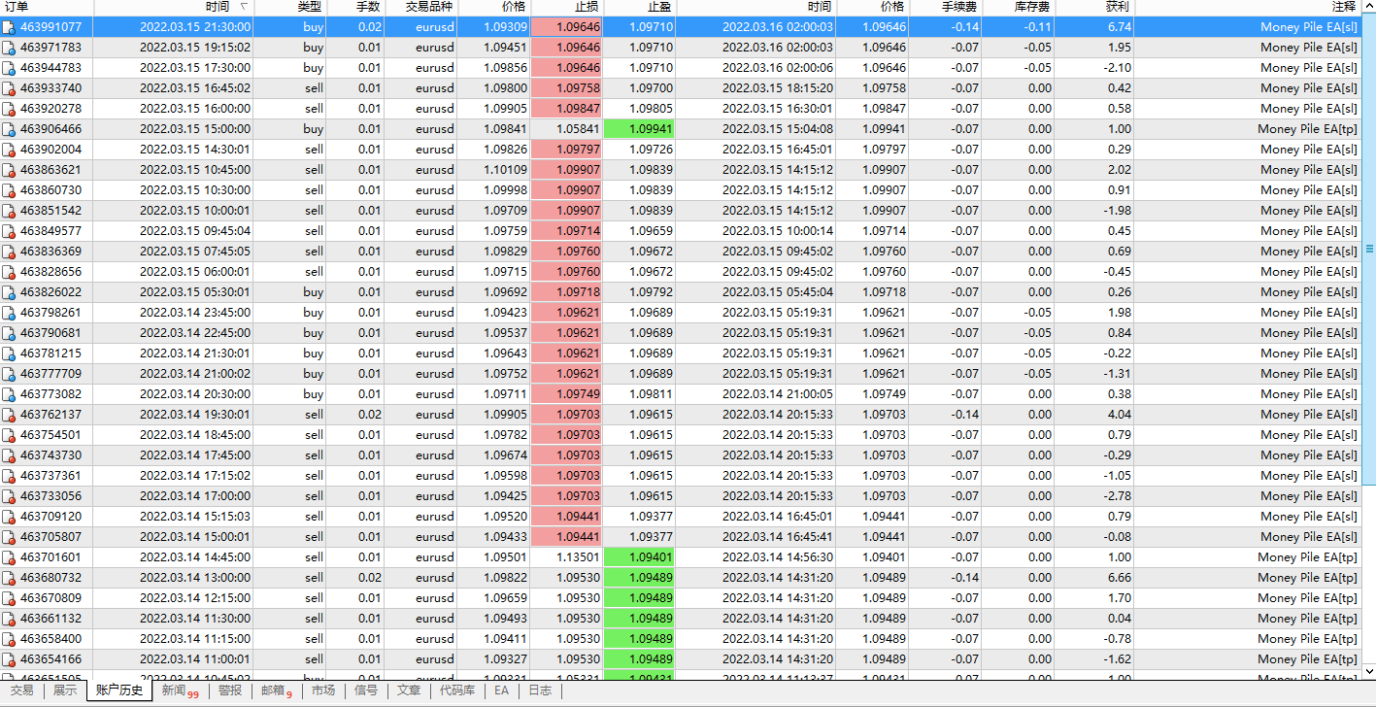Click the buy order icon for 463781215
This screenshot has width=1376, height=707.
pyautogui.click(x=9, y=353)
